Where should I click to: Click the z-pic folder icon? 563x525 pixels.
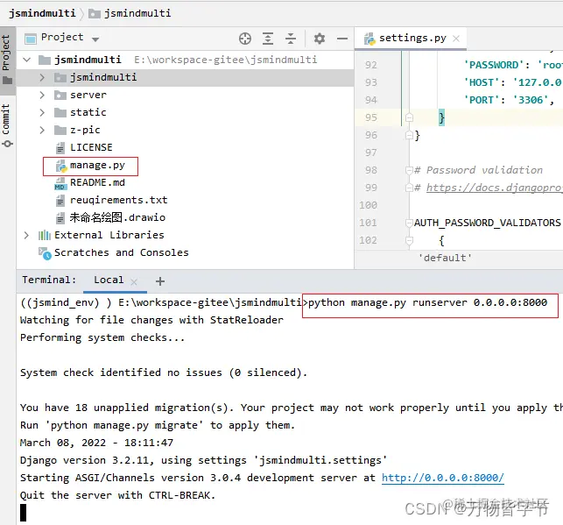[60, 130]
